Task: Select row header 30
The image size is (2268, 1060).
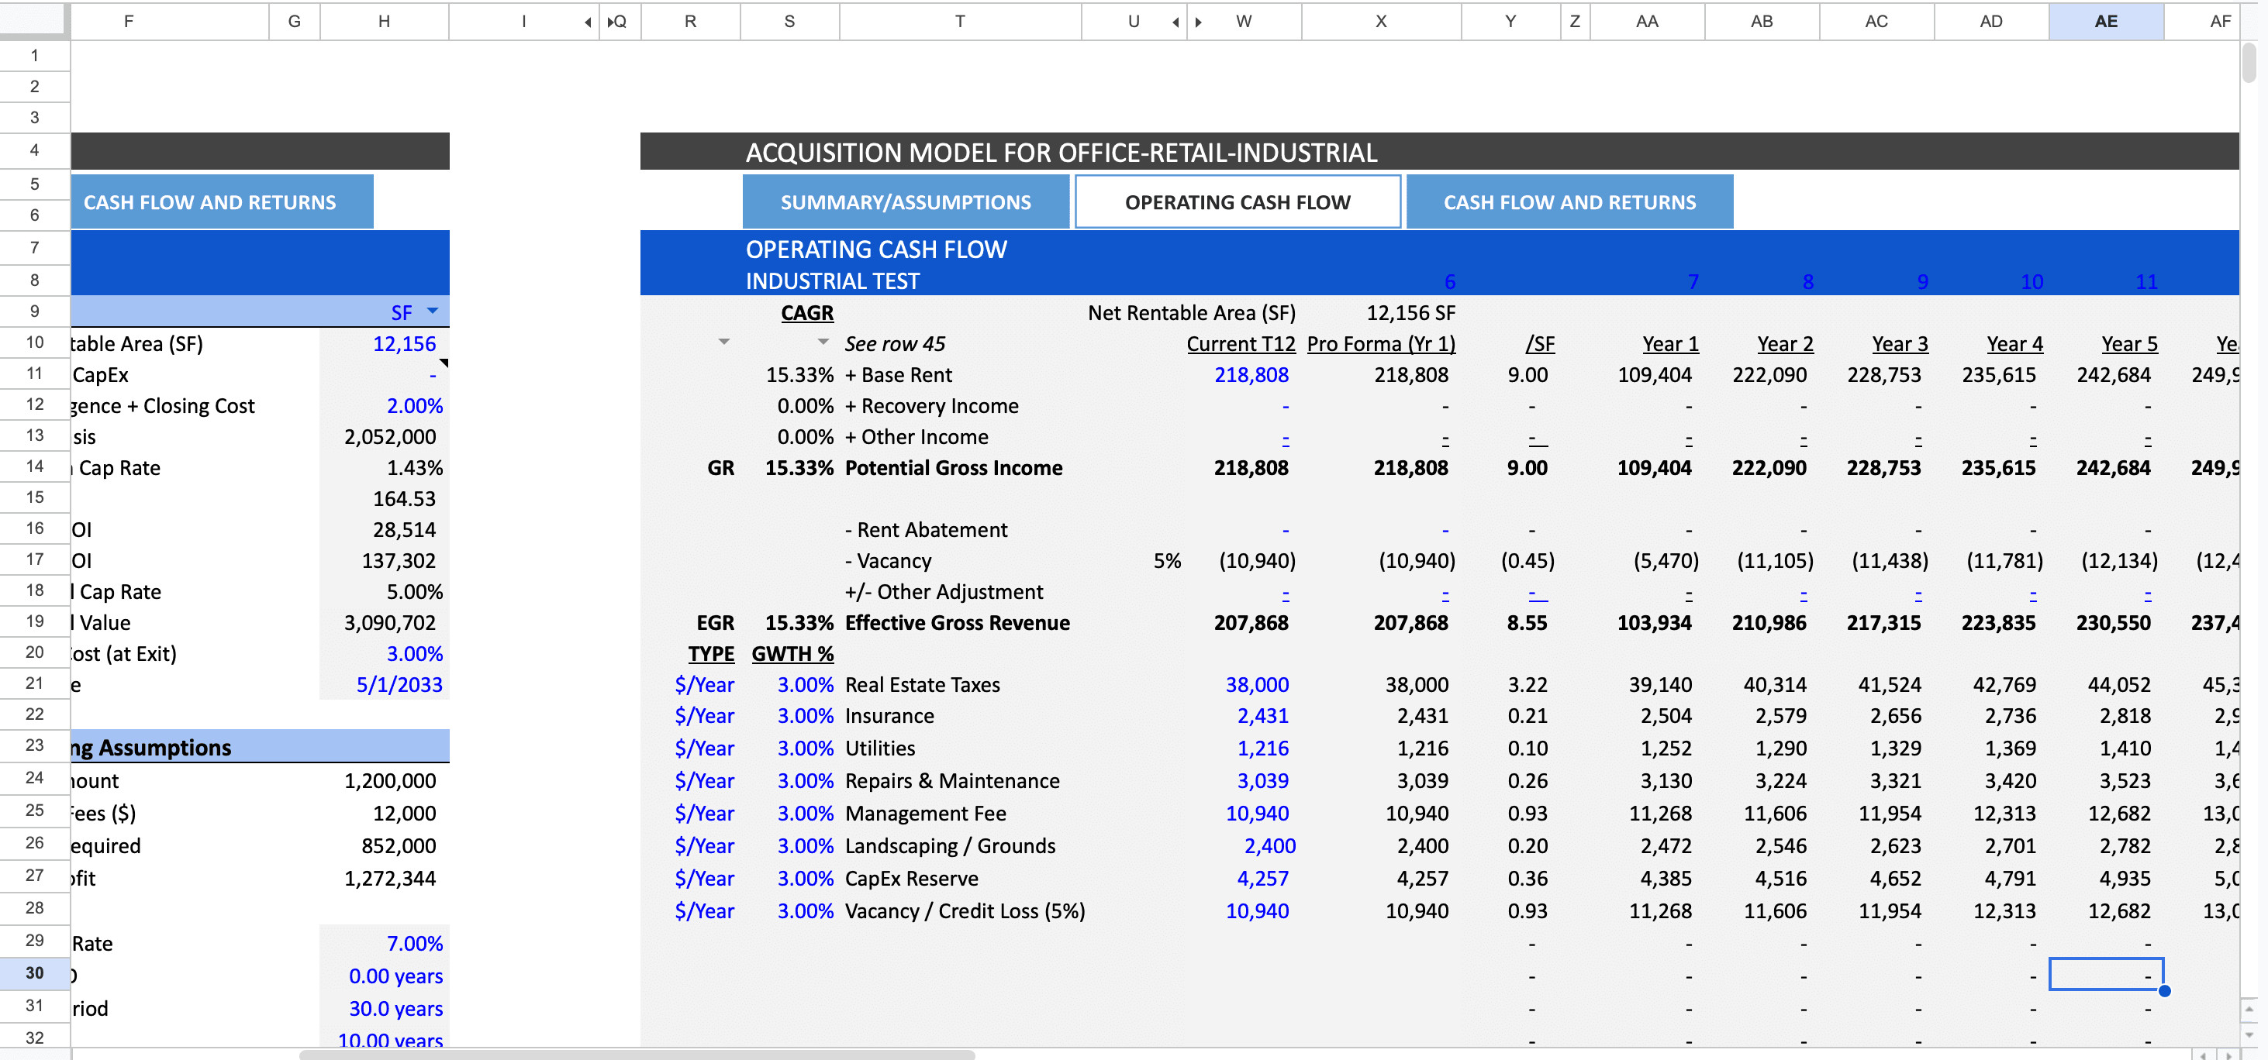Action: point(34,973)
